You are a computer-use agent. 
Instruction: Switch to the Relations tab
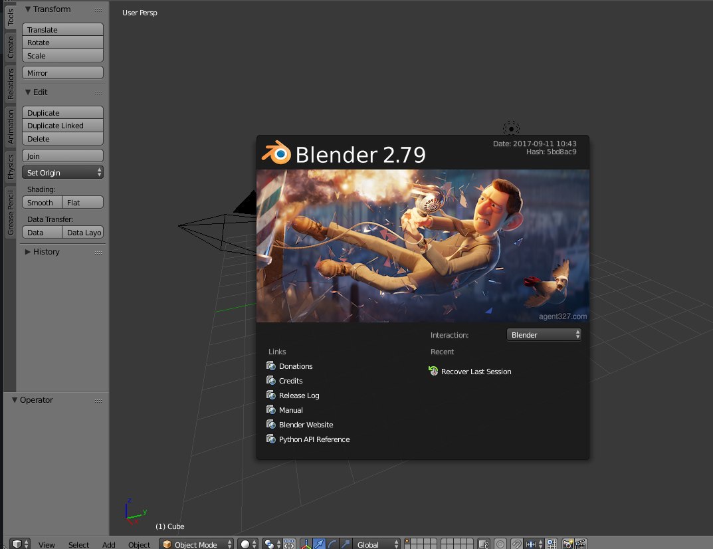(10, 84)
